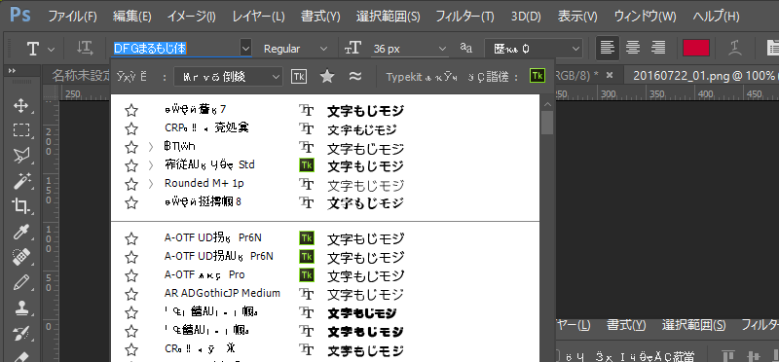The width and height of the screenshot is (779, 362).
Task: Open the レイヤー(L) menu
Action: coord(258,17)
